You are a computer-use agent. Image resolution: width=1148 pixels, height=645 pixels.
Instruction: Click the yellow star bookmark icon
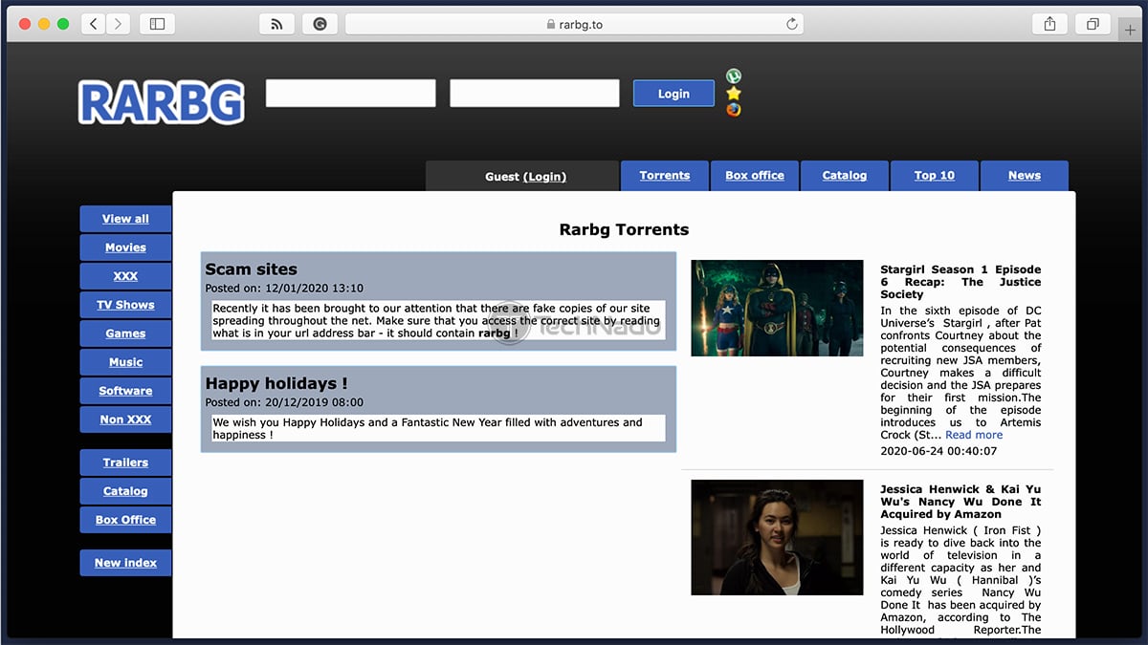[734, 93]
